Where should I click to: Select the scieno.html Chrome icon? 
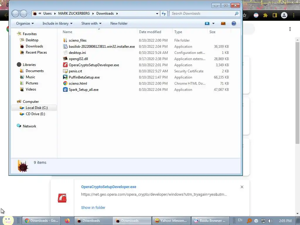[65, 83]
